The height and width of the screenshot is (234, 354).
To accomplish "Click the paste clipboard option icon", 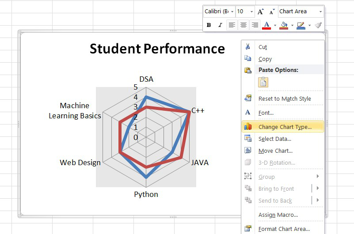I will point(263,82).
